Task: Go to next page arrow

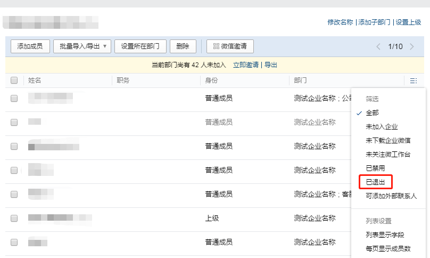Action: pyautogui.click(x=411, y=46)
